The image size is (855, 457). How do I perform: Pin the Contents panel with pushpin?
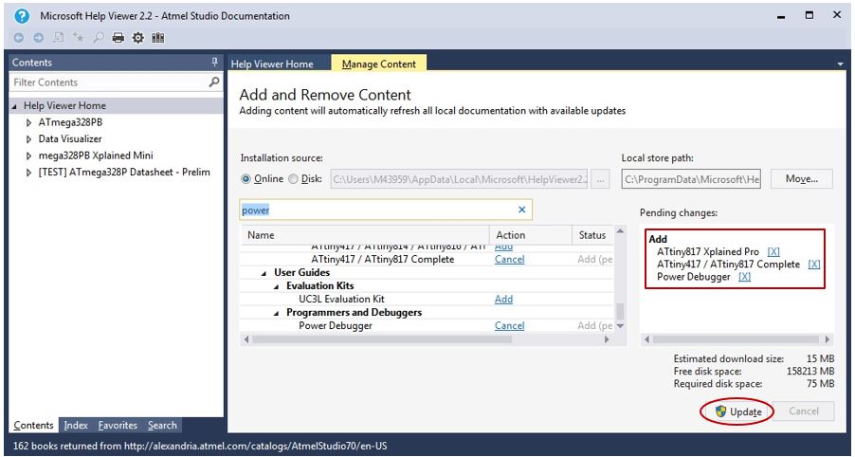point(214,63)
